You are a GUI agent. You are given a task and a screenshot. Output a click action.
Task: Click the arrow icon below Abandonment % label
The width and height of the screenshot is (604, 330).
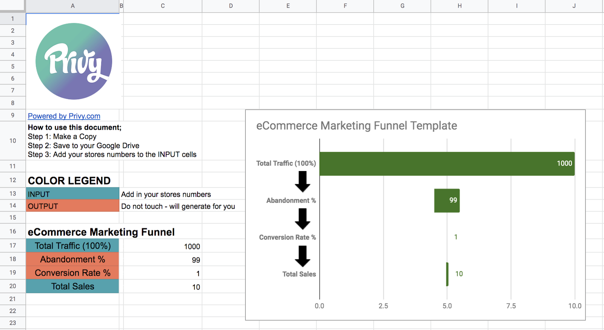(x=302, y=219)
